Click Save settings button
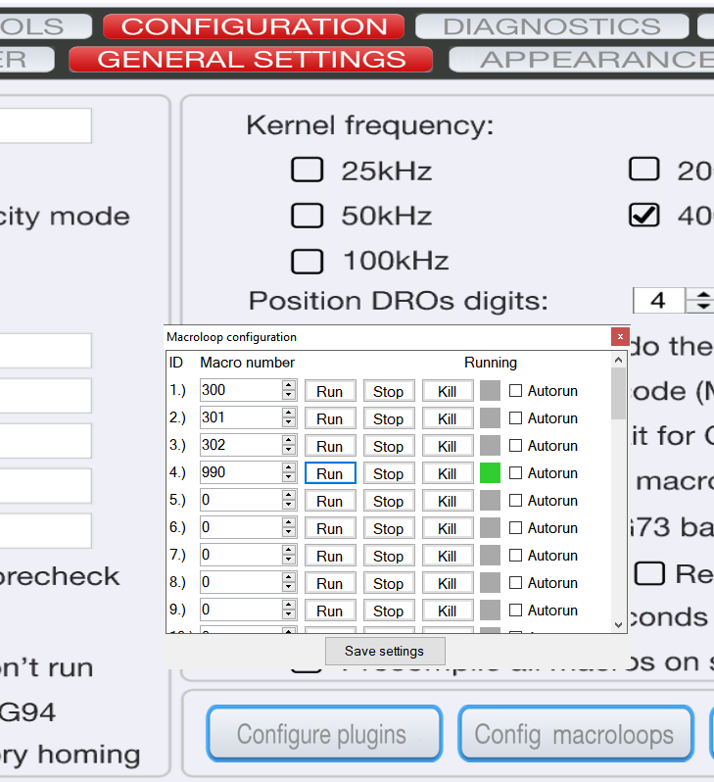 point(385,651)
